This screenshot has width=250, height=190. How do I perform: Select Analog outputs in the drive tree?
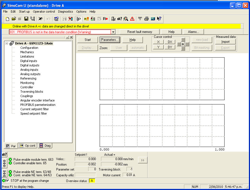(x=30, y=74)
